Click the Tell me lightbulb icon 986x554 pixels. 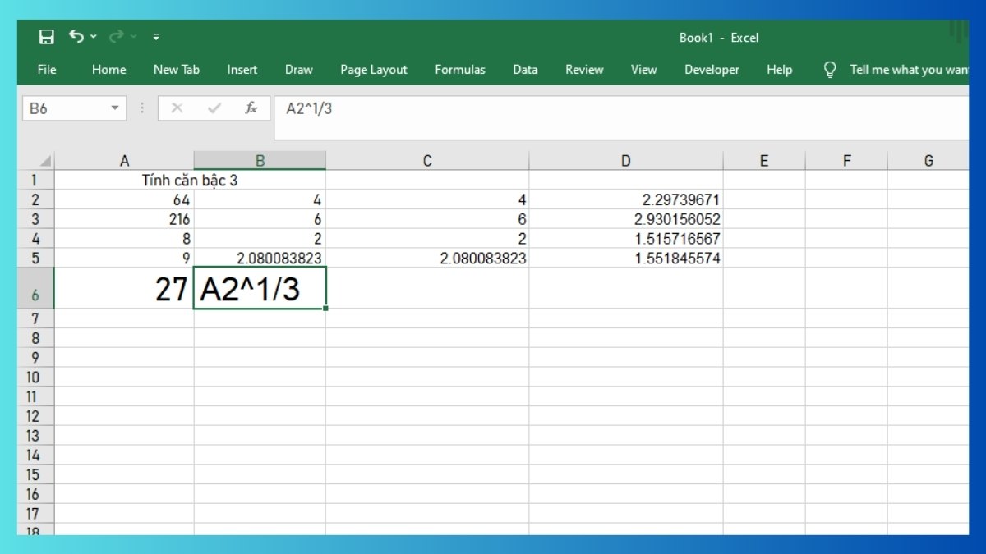pyautogui.click(x=832, y=70)
